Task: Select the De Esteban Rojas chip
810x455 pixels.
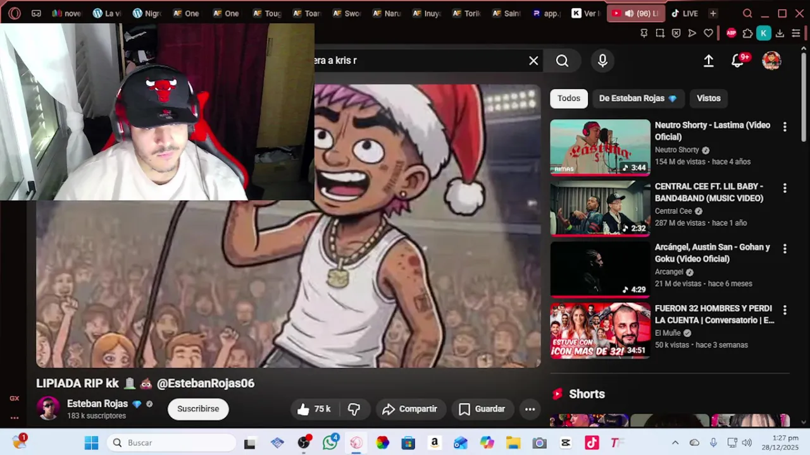Action: point(638,98)
